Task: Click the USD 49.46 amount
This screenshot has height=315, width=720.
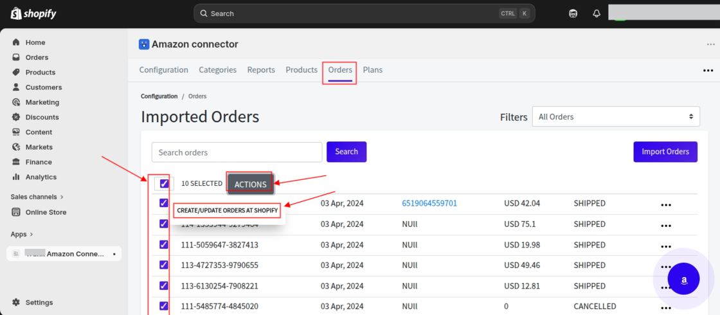Action: [x=522, y=265]
